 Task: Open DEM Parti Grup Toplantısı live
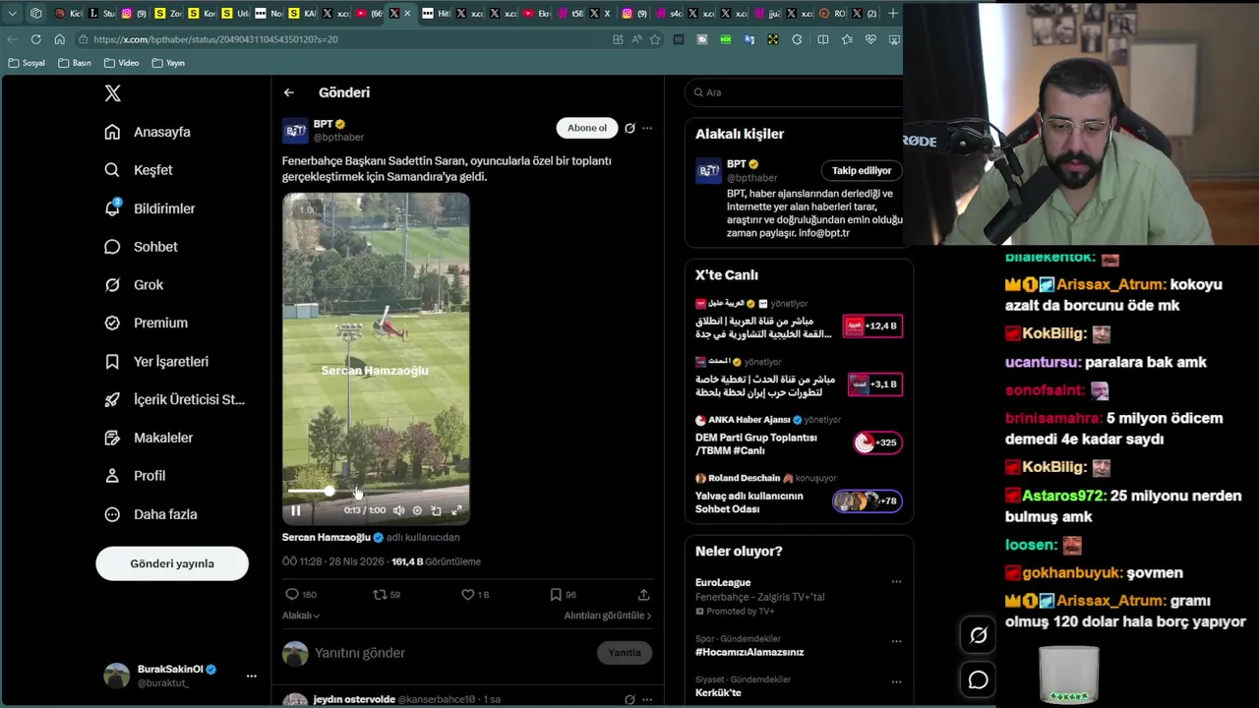[799, 438]
